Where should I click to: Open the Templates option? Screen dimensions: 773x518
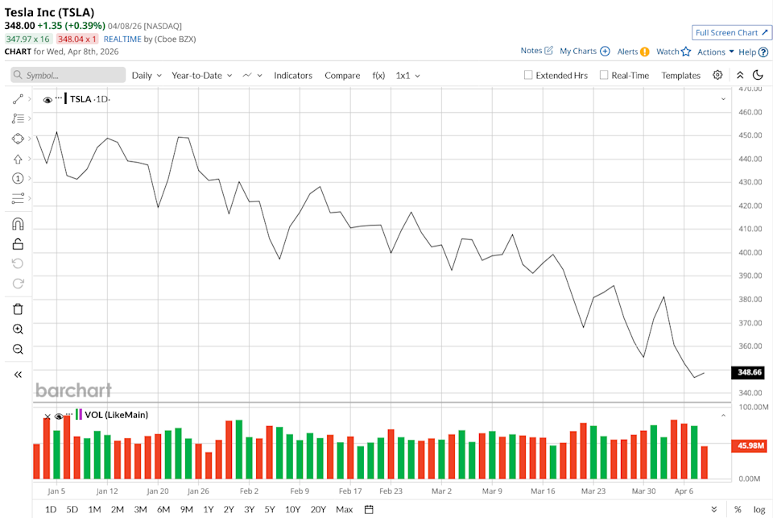[680, 75]
